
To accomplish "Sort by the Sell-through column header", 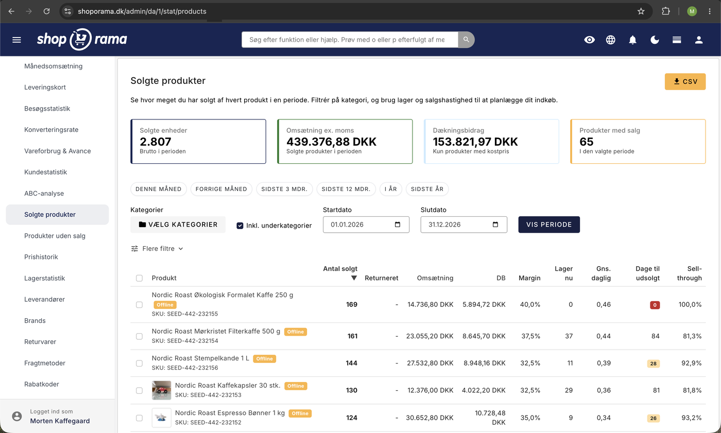I will 689,273.
